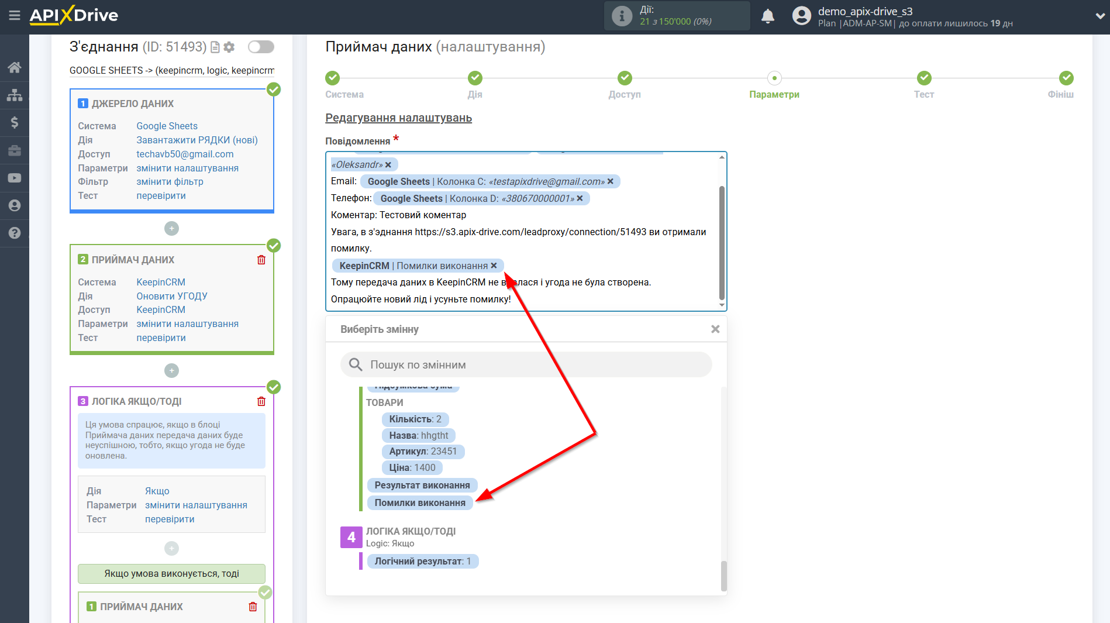Toggle the connection on/off switch
This screenshot has width=1110, height=623.
coord(261,47)
